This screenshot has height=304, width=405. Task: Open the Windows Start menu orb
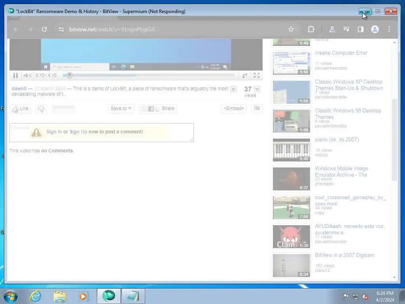point(11,296)
